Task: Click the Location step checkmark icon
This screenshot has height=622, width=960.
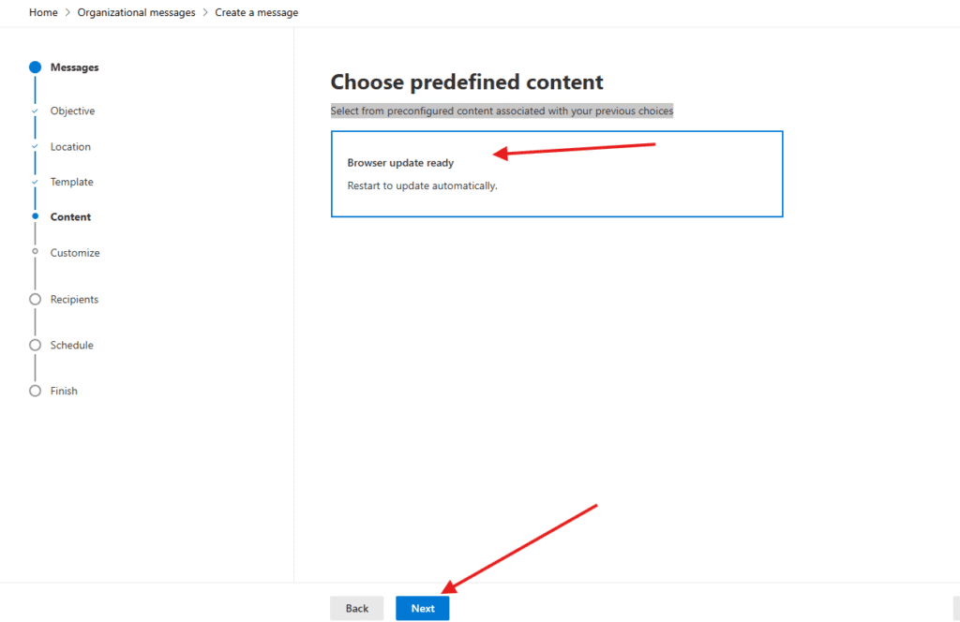Action: [35, 146]
